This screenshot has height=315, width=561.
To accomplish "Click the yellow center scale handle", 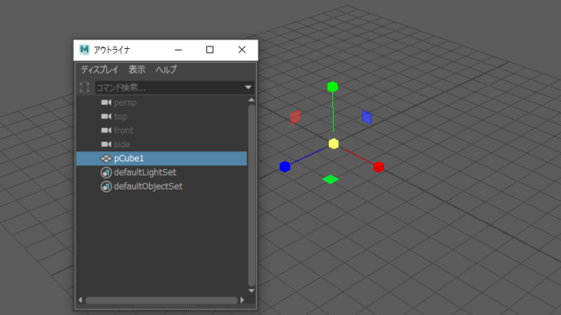I will tap(333, 143).
